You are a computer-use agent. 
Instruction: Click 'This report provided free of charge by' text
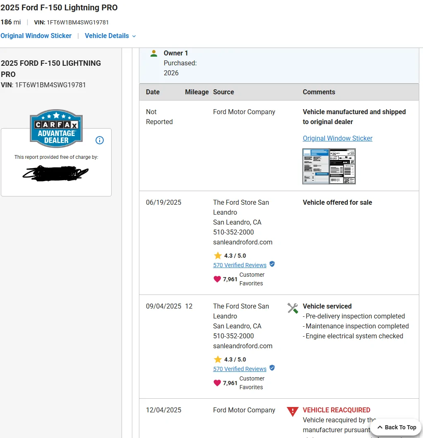[56, 157]
